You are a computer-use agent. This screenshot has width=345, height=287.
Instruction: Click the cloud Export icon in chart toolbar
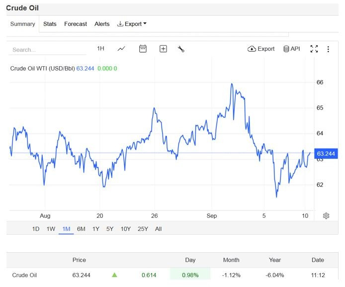[252, 49]
